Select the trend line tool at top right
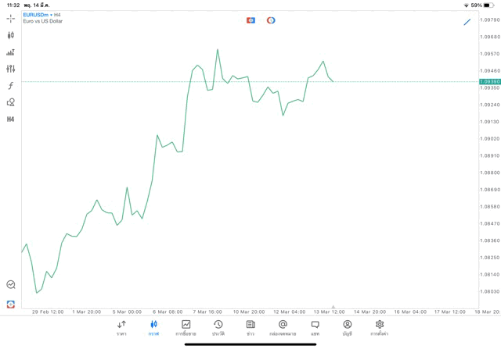 pyautogui.click(x=467, y=22)
